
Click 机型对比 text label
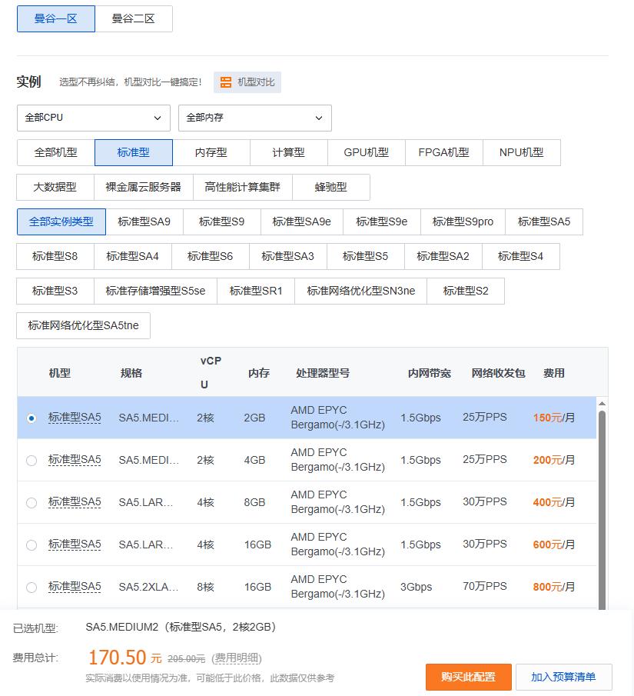pyautogui.click(x=256, y=82)
